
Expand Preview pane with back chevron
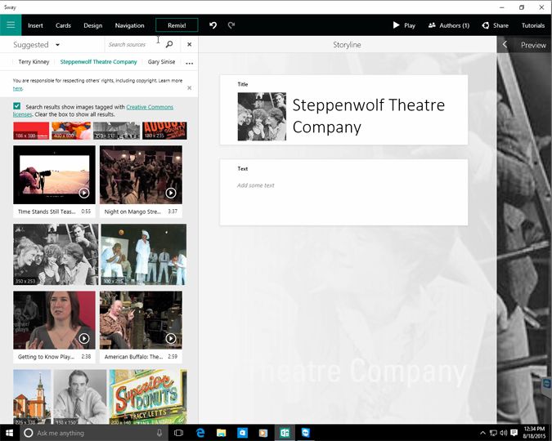point(505,45)
